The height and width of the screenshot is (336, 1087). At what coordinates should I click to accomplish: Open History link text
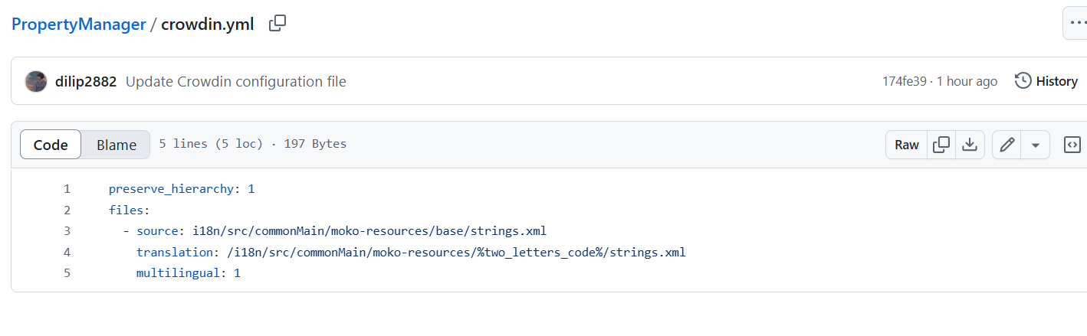1057,81
